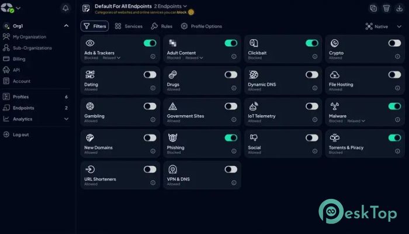Viewport: 409px width, 234px height.
Task: Open info for Malware filter
Action: point(397,119)
